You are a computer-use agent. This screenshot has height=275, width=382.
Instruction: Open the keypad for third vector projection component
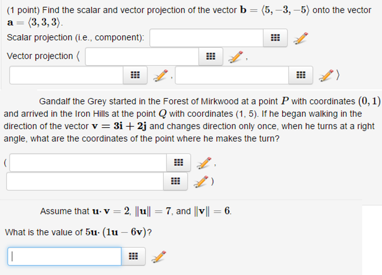(x=300, y=75)
